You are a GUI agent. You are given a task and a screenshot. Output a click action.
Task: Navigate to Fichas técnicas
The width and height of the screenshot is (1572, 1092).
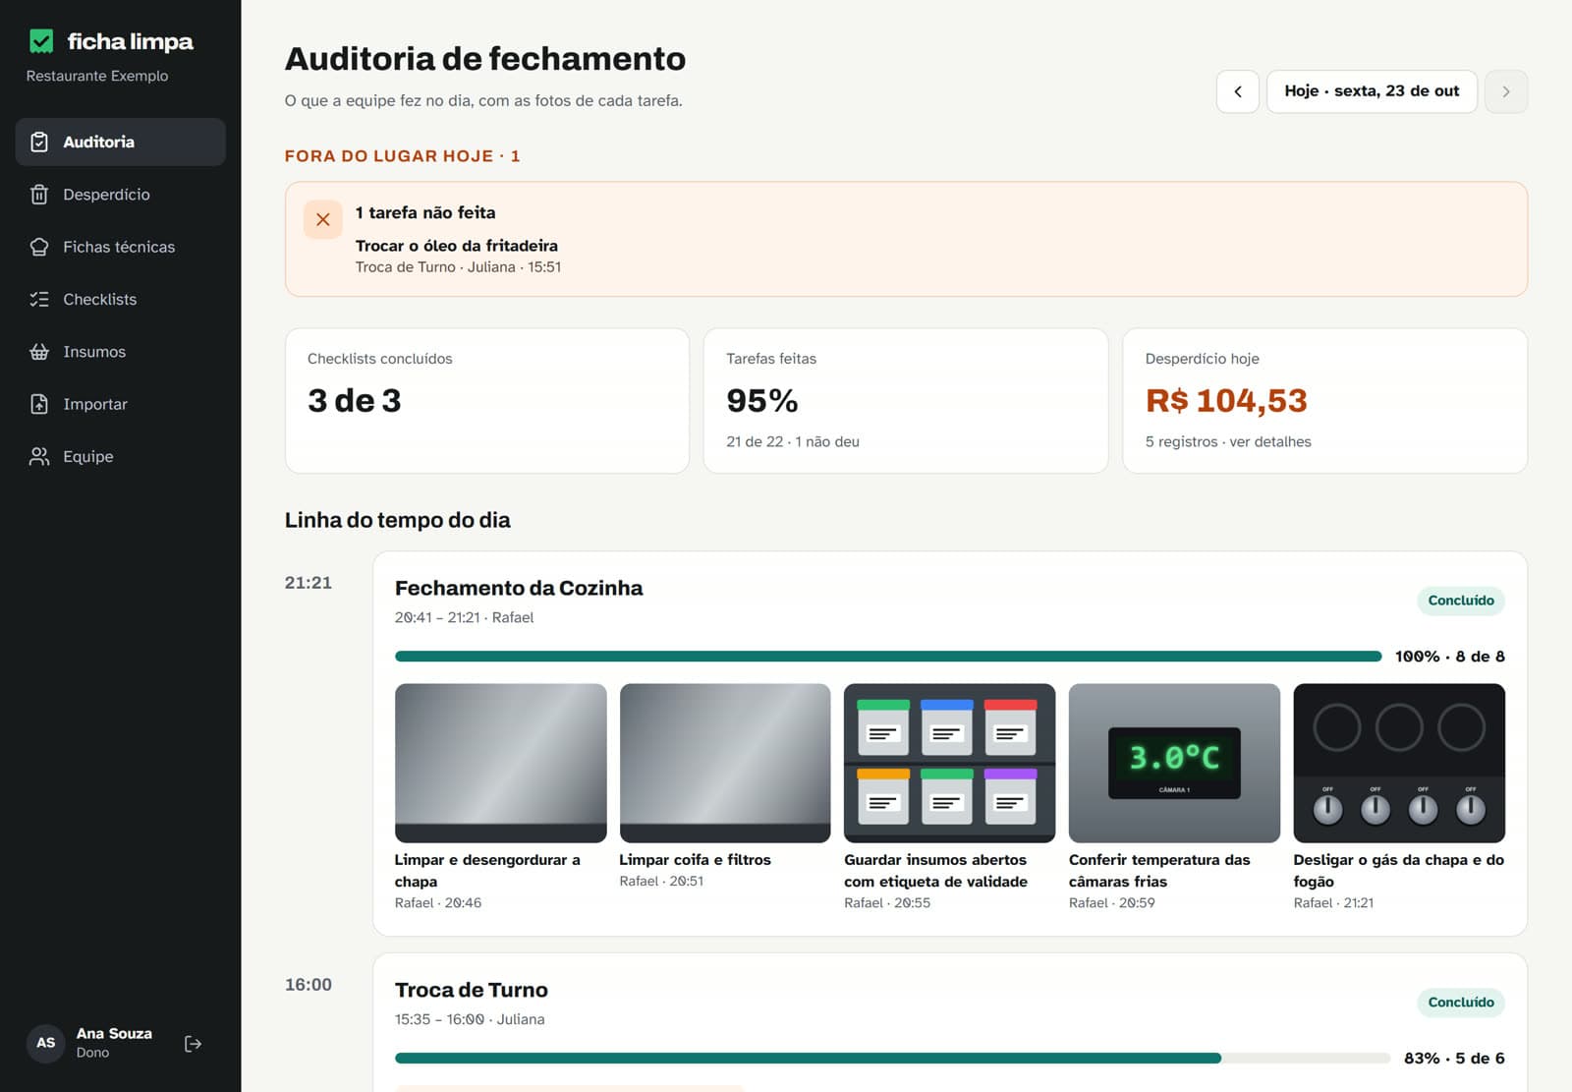121,247
